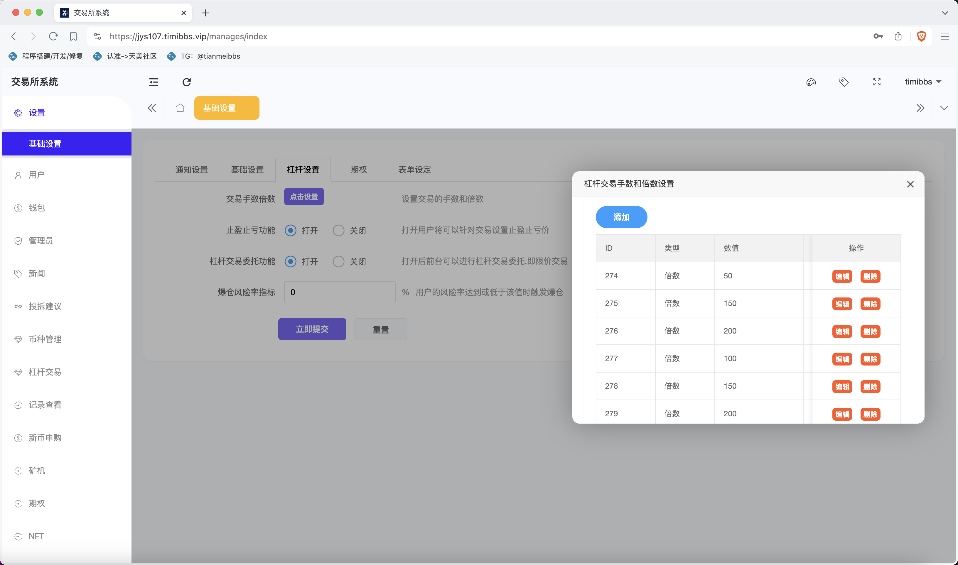Viewport: 958px width, 565px height.
Task: Open 认准->天美社区 bookmark
Action: (125, 56)
